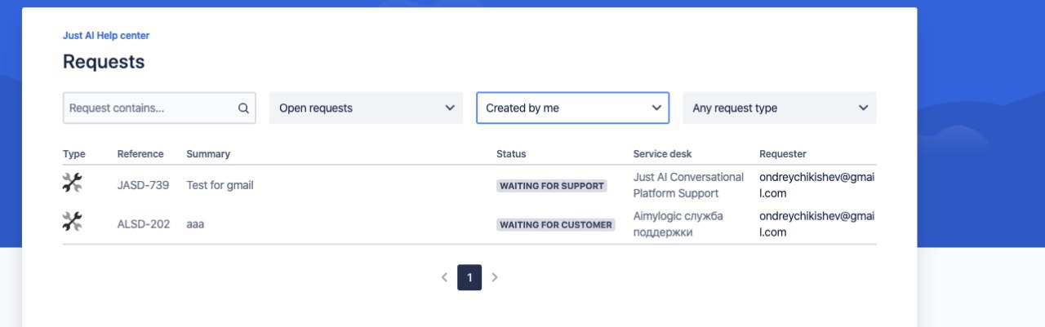This screenshot has width=1045, height=327.
Task: Click Just AI Conversational Platform Support desk
Action: coord(688,185)
